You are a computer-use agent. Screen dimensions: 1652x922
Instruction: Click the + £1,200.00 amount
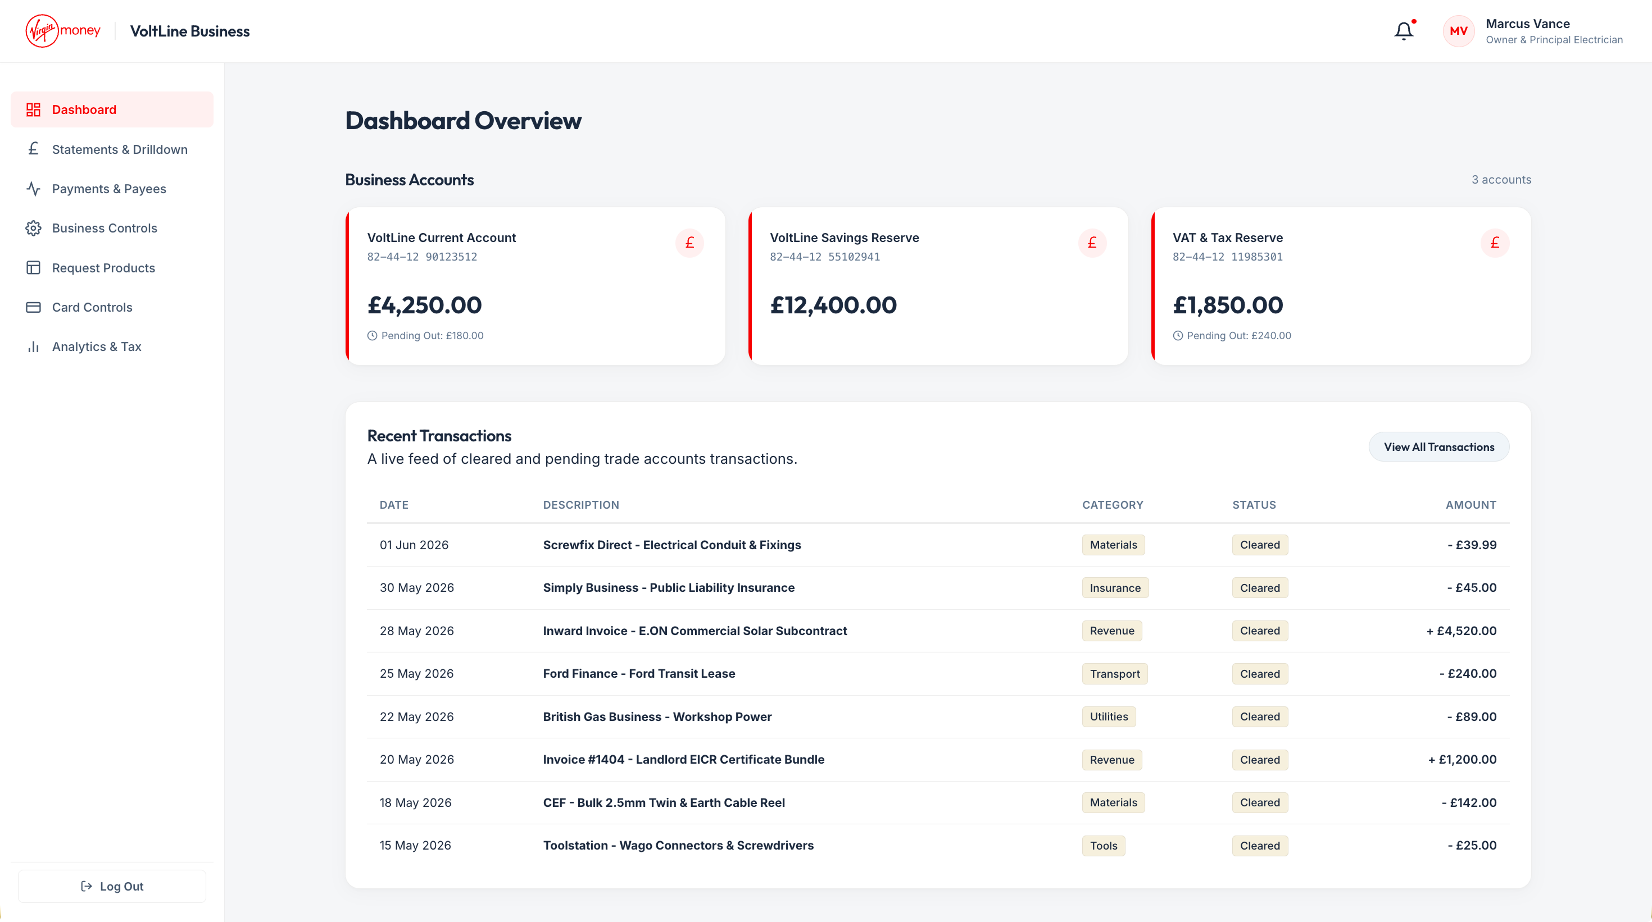point(1462,759)
